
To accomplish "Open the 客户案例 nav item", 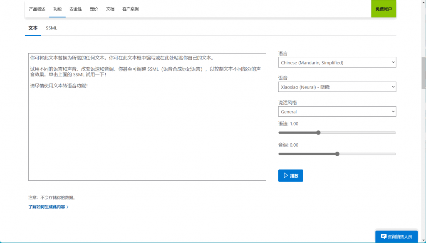I will pyautogui.click(x=130, y=9).
